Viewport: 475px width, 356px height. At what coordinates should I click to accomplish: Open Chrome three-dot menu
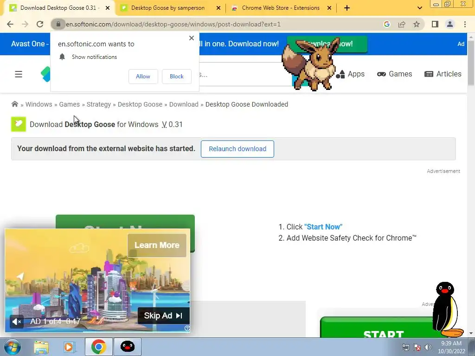pyautogui.click(x=465, y=24)
